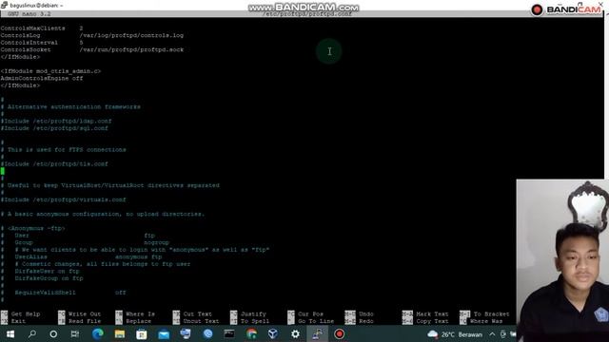Click the Mark Text shortcut
Viewport: 609px width, 342px height.
click(x=425, y=314)
